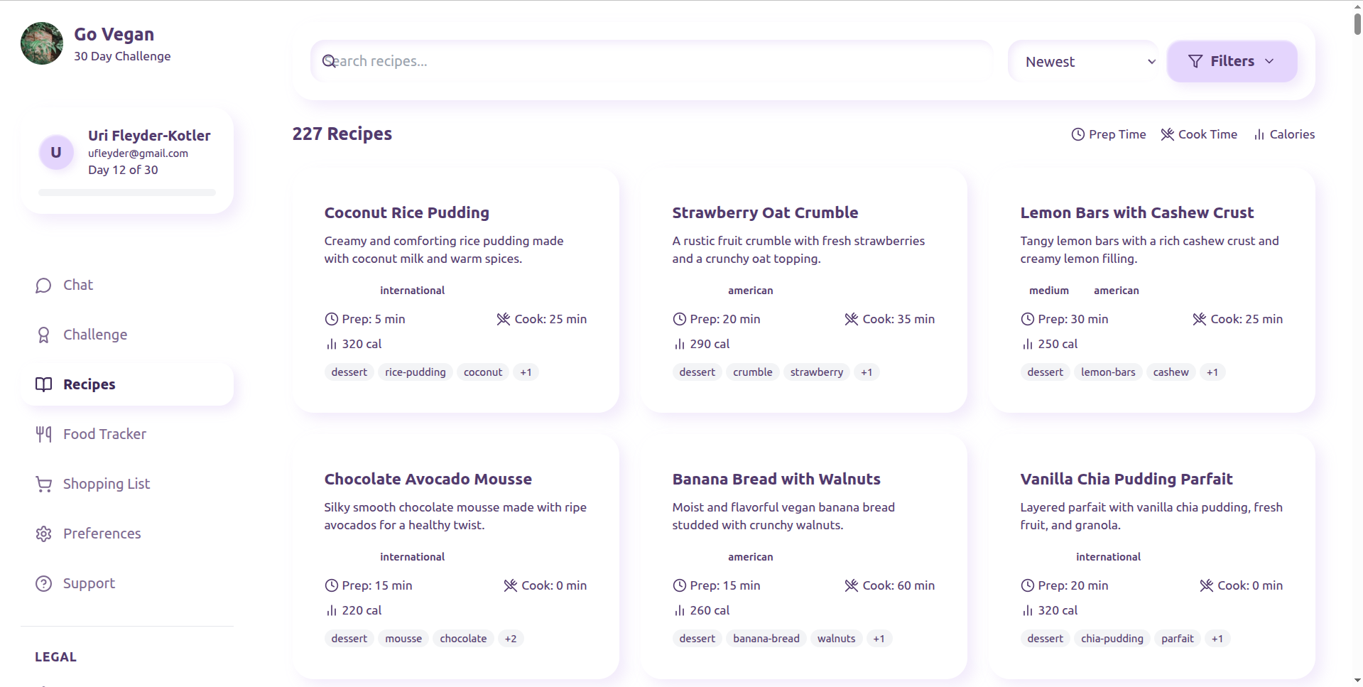Toggle sorting by Calories
Screen dimensions: 1363x687
[1284, 134]
